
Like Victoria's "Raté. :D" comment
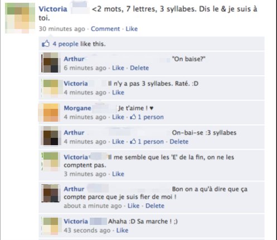tap(118, 93)
